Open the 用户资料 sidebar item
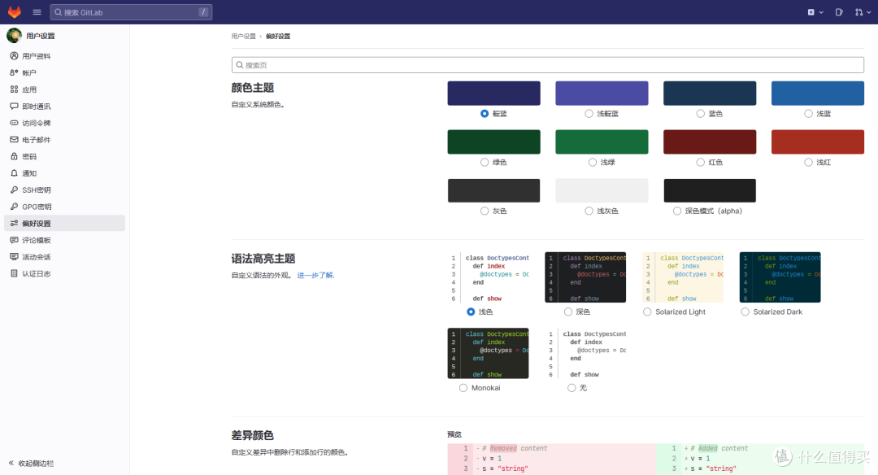Screen dimensions: 878x475 click(64, 55)
